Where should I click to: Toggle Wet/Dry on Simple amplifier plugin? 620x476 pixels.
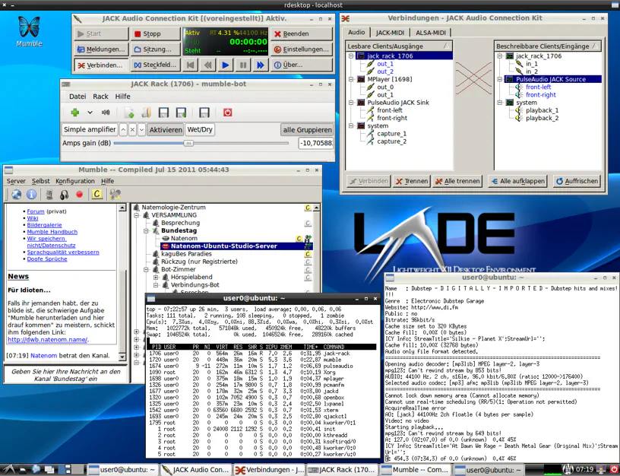click(x=200, y=130)
